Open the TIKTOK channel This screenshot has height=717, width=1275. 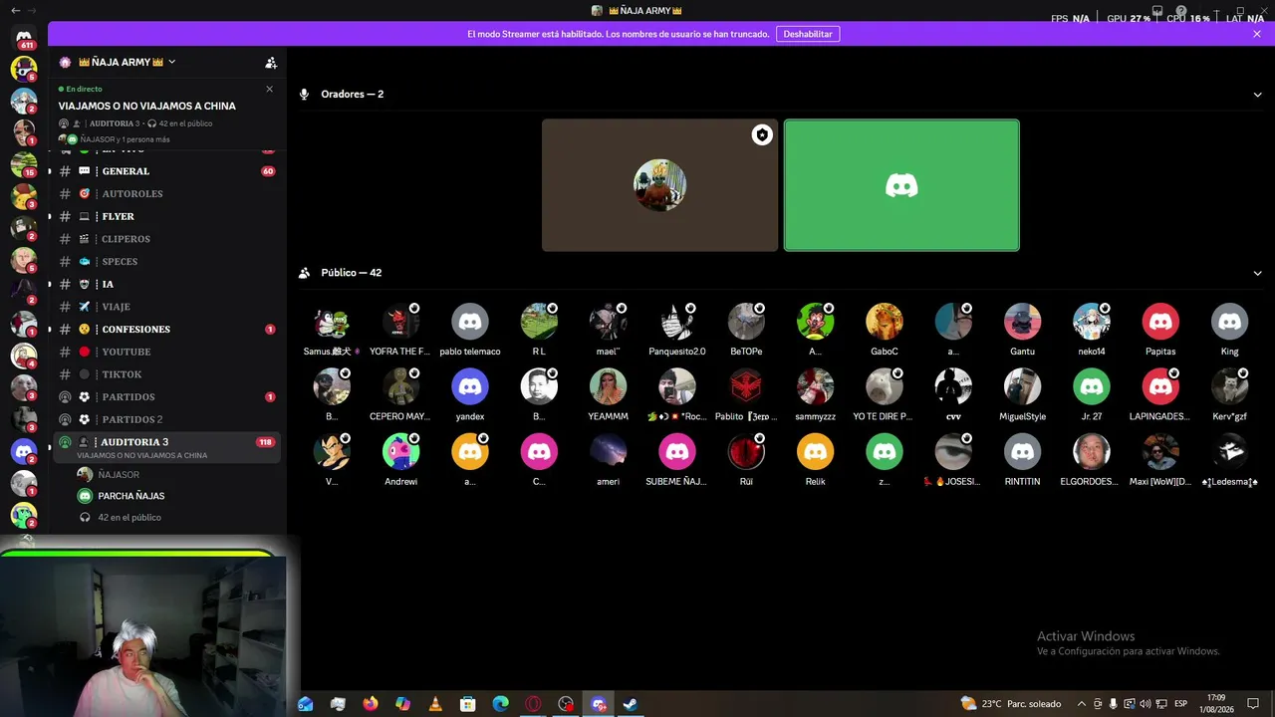pyautogui.click(x=166, y=374)
